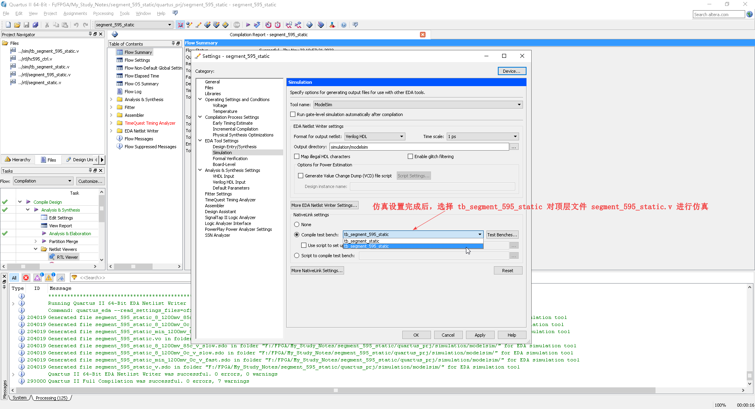Screen dimensions: 755x409
Task: Switch to the System messages tab
Action: (20, 398)
